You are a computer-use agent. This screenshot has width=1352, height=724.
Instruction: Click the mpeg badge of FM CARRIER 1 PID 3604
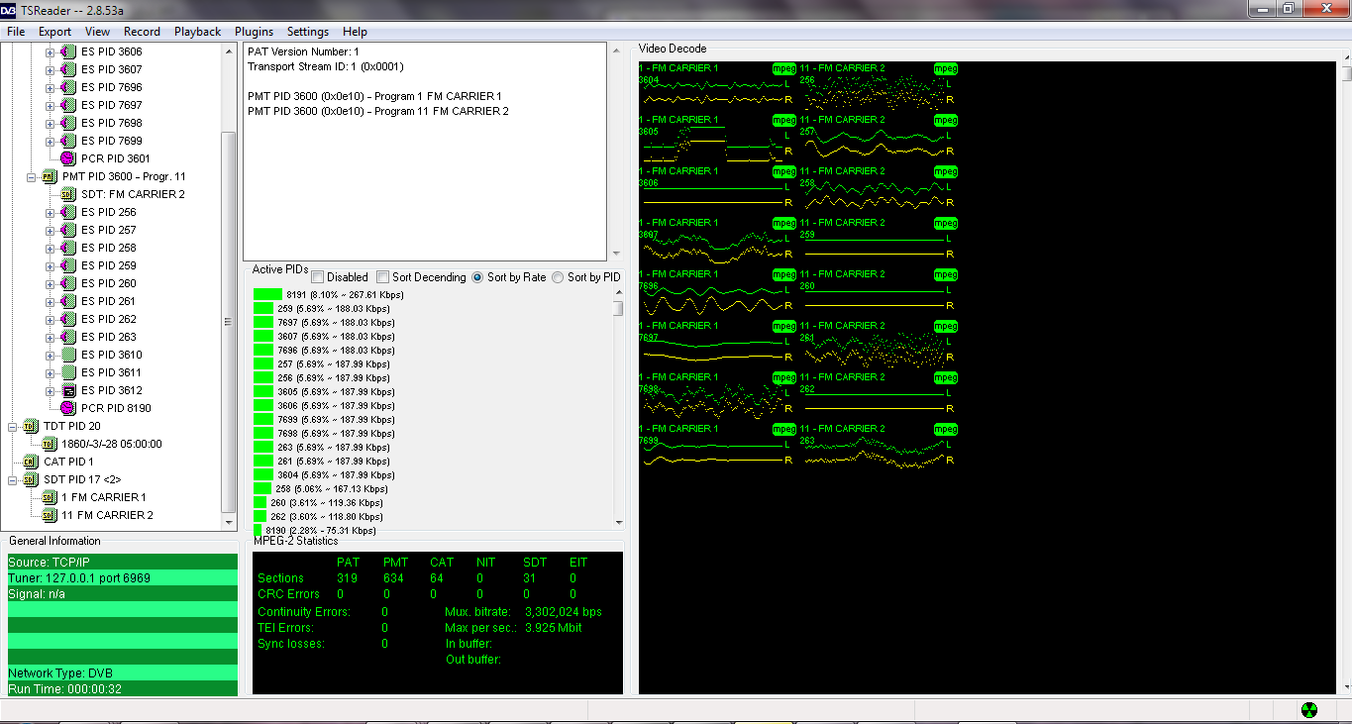pos(784,68)
